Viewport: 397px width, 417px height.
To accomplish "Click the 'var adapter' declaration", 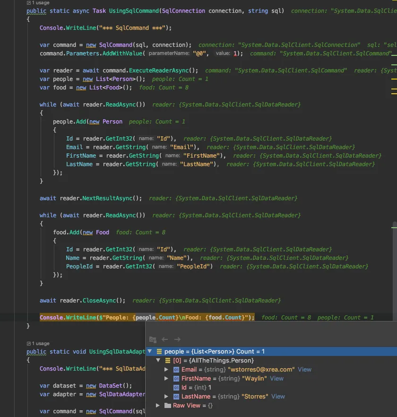I will pyautogui.click(x=58, y=394).
